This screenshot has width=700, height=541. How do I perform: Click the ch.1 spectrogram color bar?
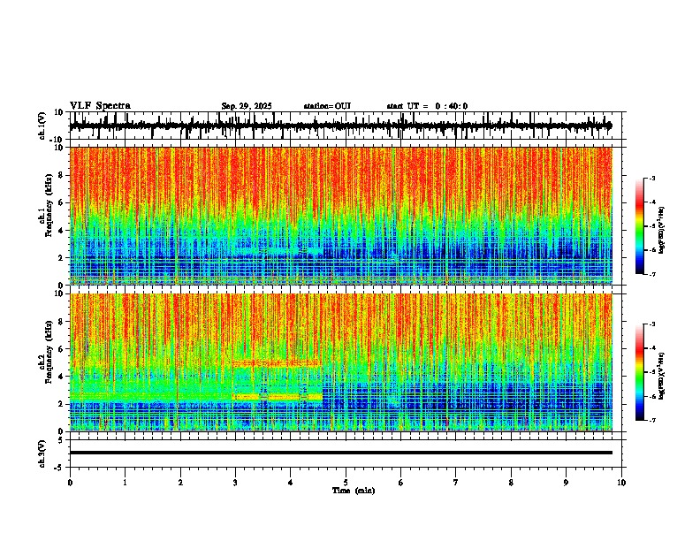pyautogui.click(x=640, y=226)
